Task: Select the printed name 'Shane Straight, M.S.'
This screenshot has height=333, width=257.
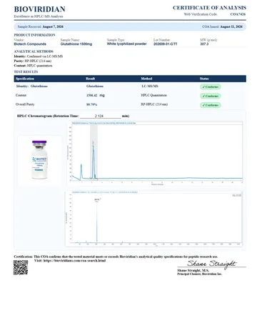Action: point(193,271)
